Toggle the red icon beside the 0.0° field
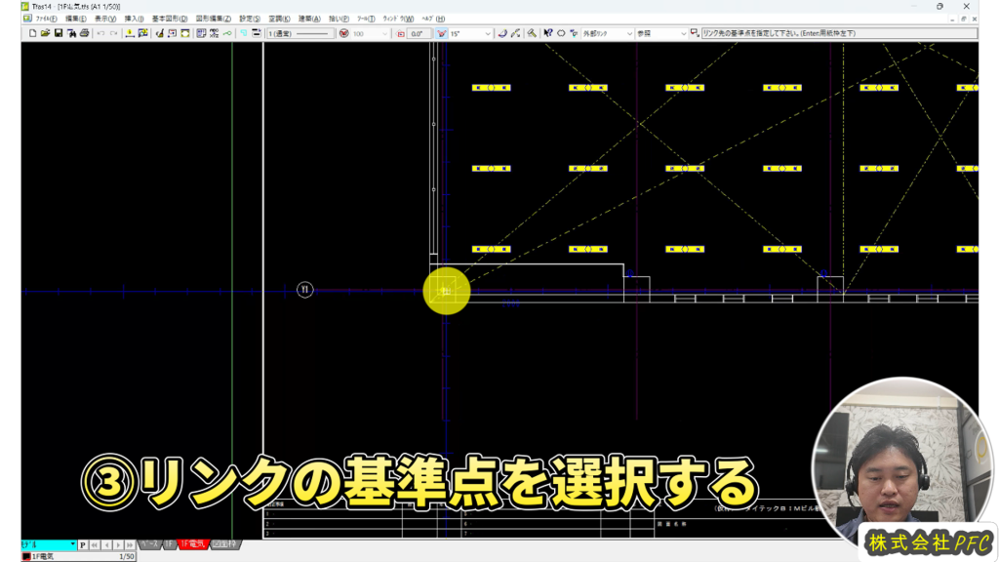This screenshot has height=562, width=999. (400, 33)
